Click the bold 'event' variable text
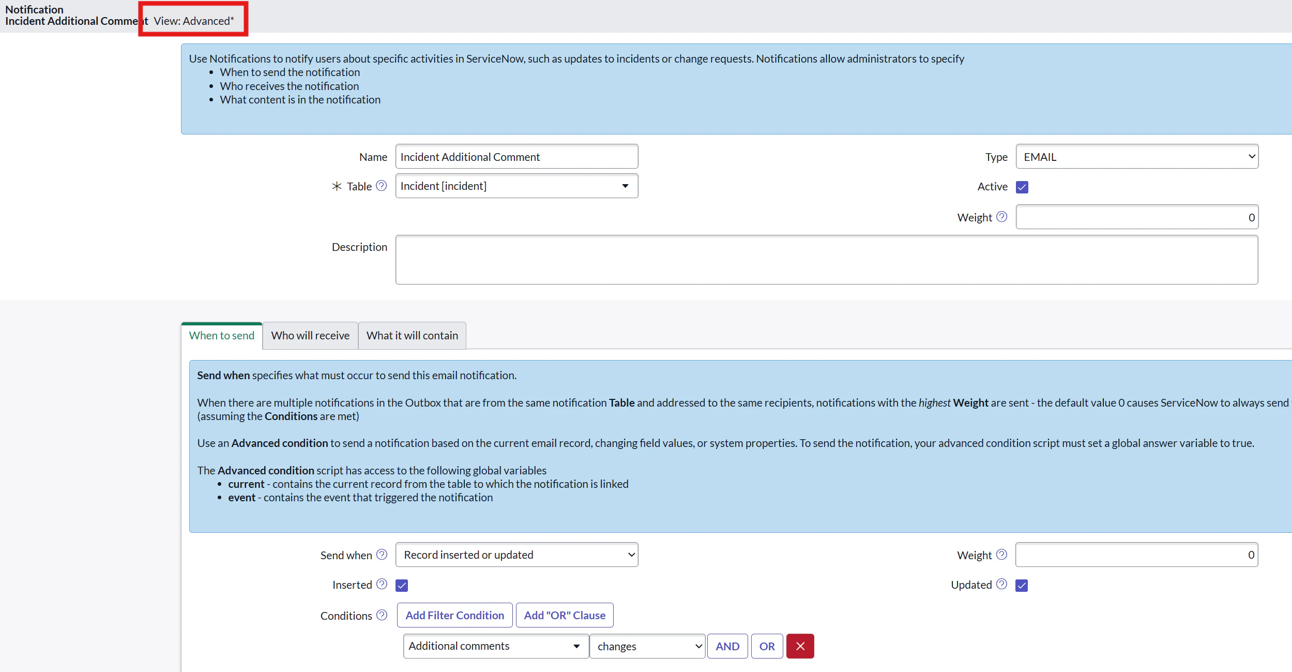 [x=241, y=497]
